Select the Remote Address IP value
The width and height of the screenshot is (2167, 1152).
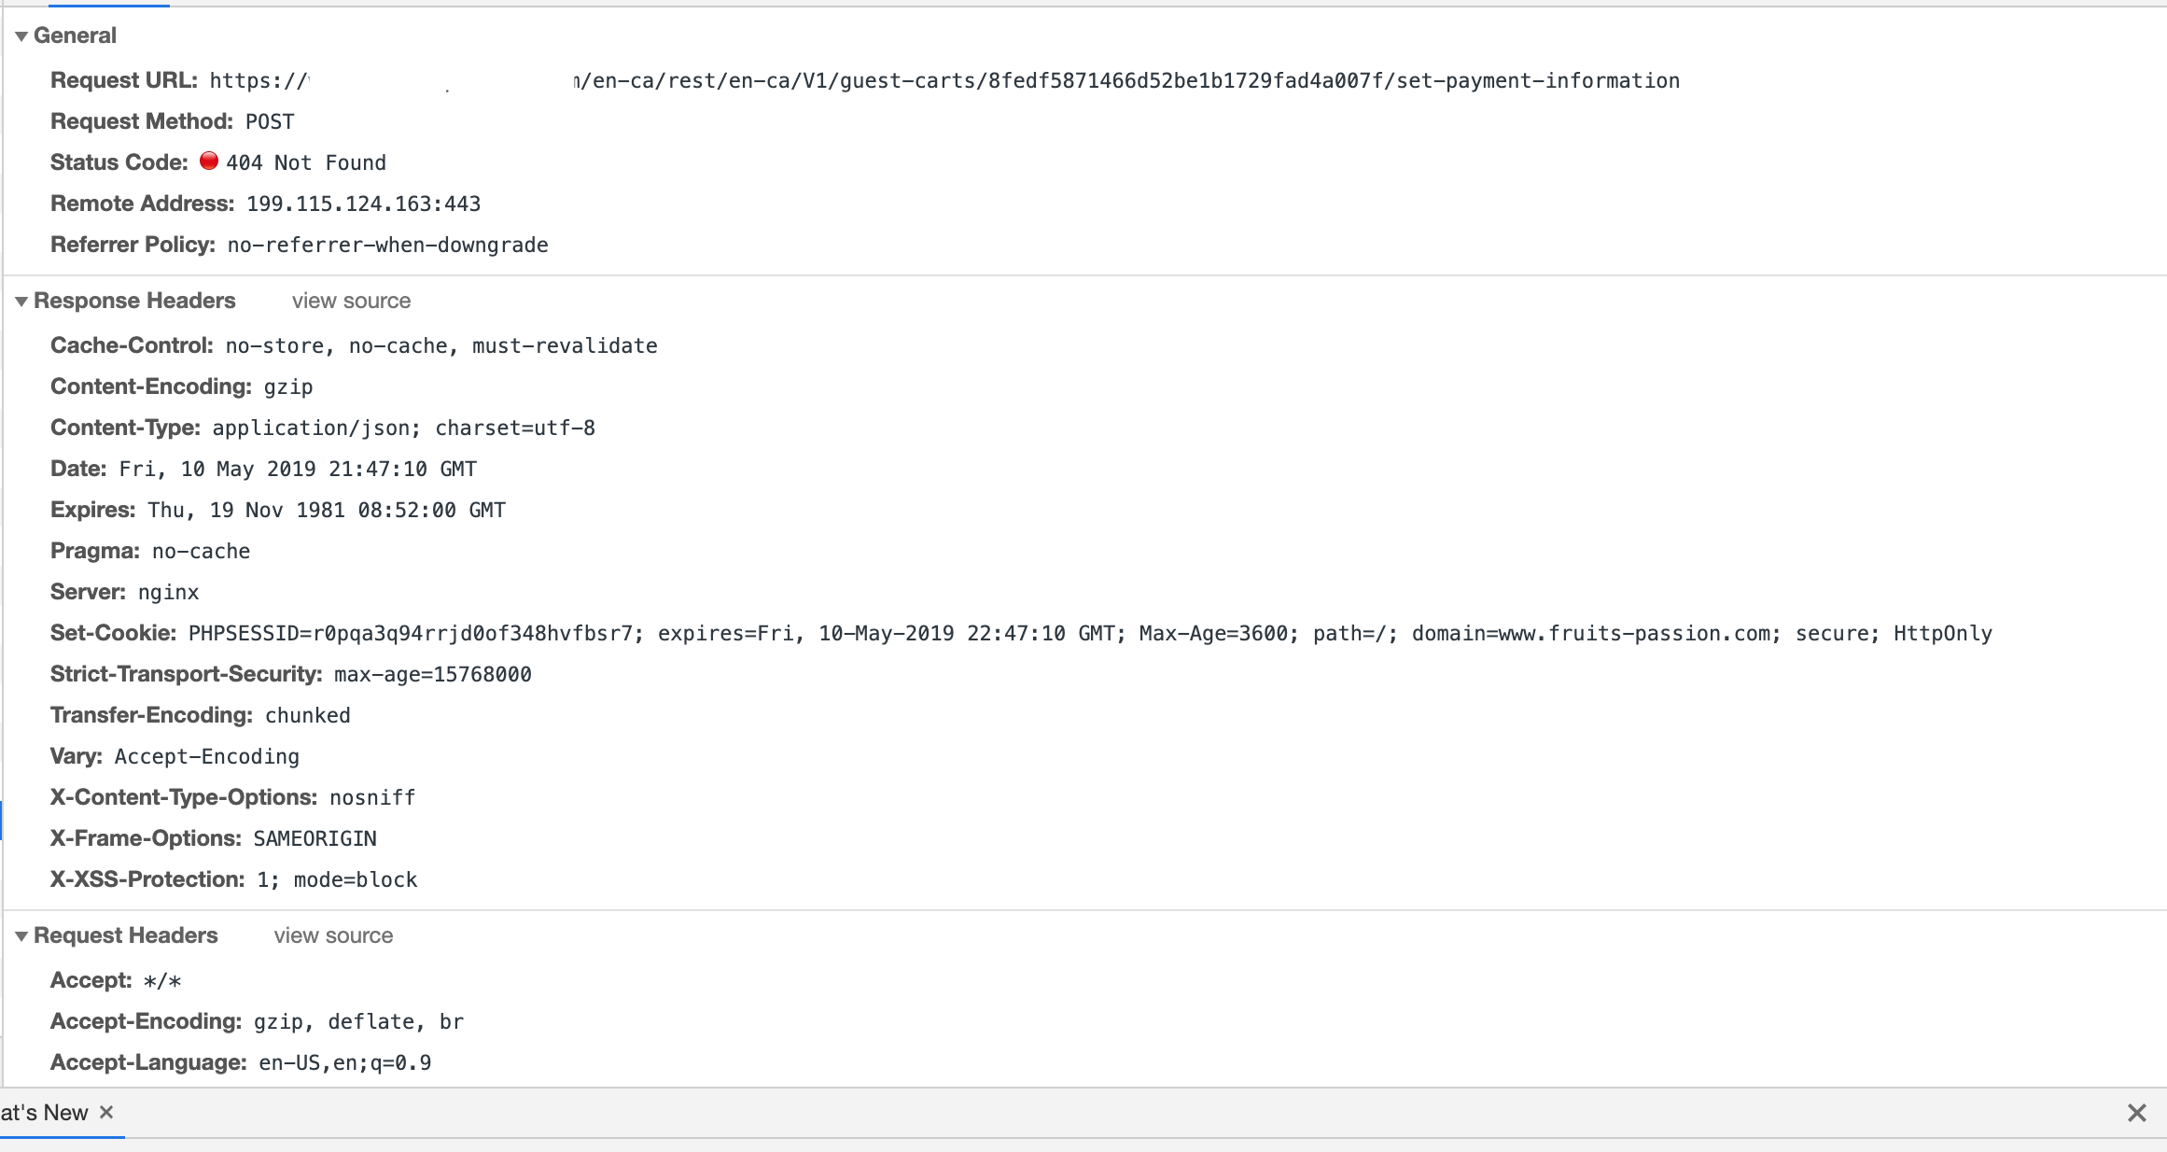(x=362, y=204)
